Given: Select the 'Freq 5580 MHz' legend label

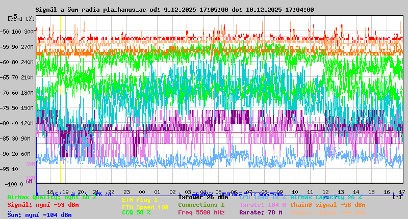Looking at the screenshot, I should point(201,212).
